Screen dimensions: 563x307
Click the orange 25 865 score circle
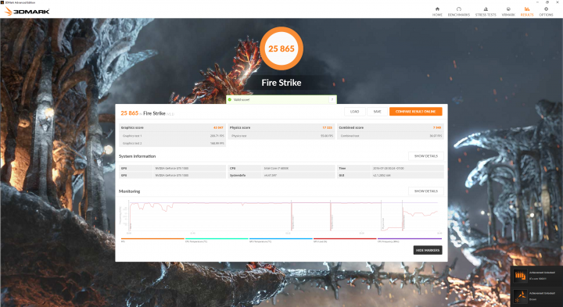coord(281,48)
